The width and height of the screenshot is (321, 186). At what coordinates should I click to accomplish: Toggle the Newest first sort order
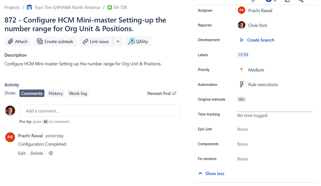162,93
